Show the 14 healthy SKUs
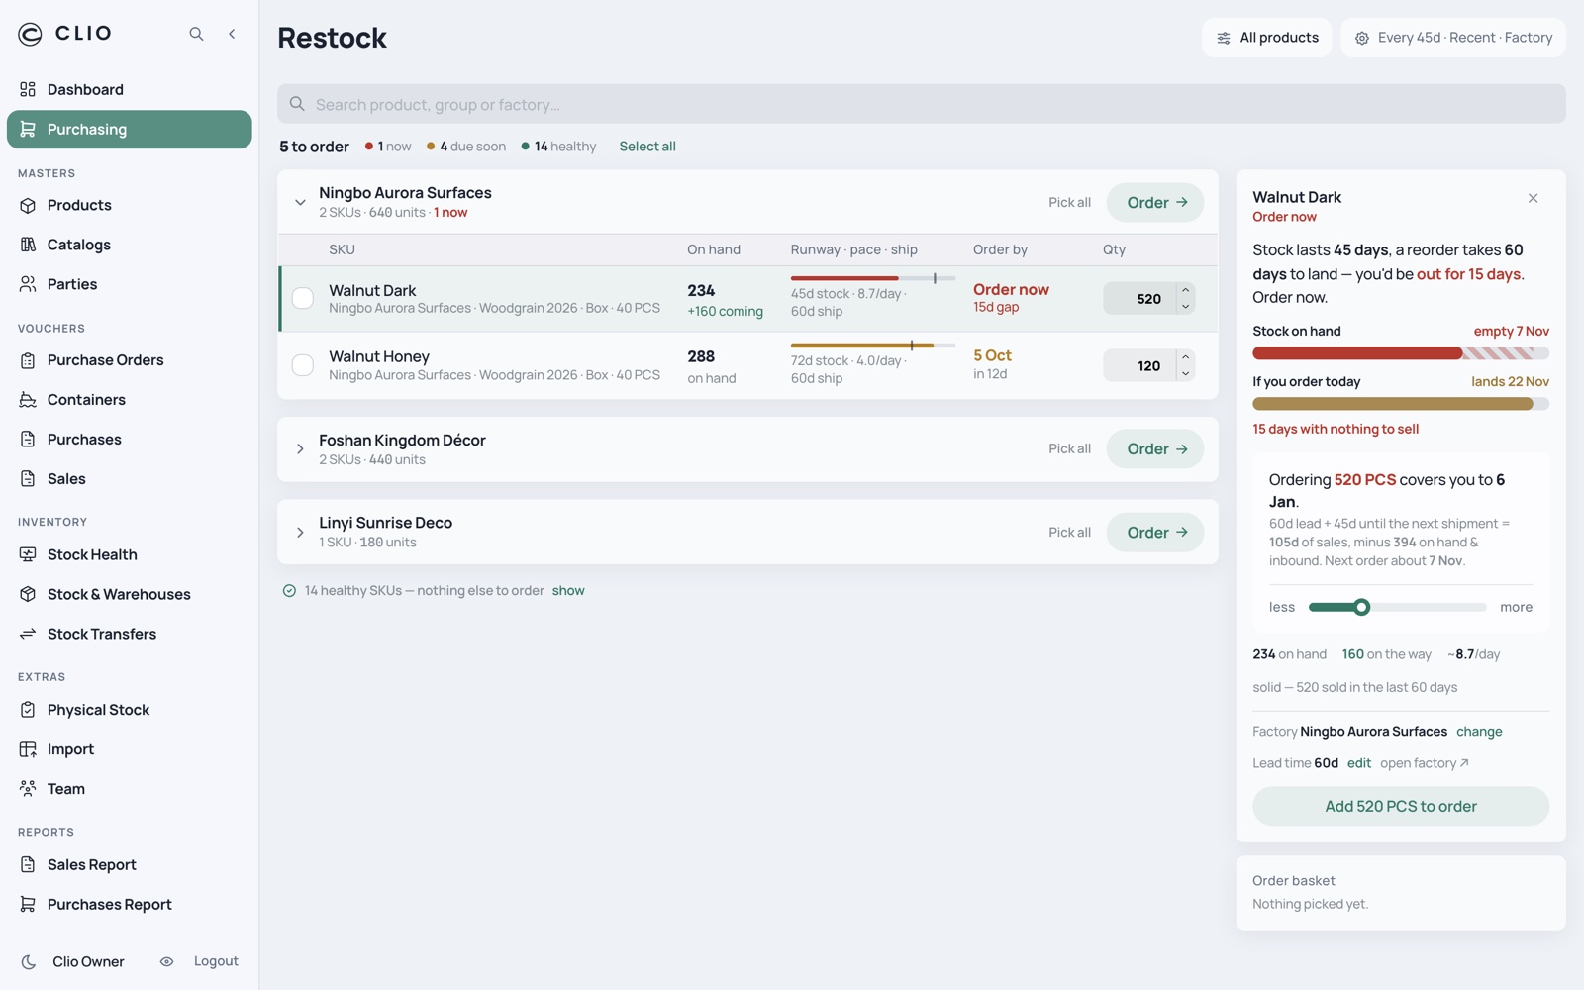This screenshot has width=1584, height=990. (568, 591)
